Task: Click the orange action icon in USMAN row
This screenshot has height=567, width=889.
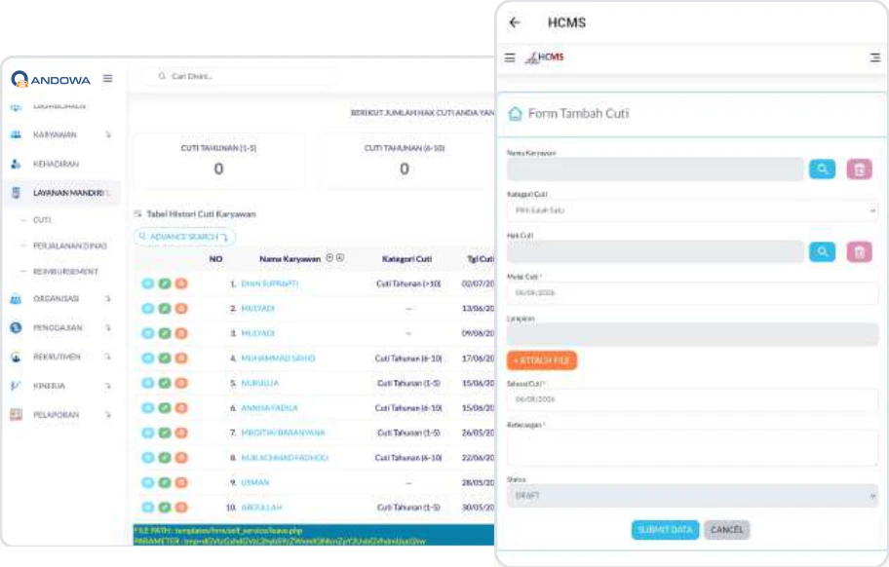Action: point(181,482)
